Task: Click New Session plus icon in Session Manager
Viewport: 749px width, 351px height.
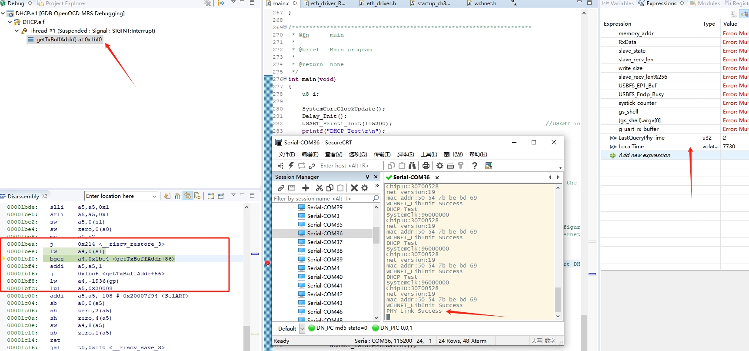Action: coord(306,188)
